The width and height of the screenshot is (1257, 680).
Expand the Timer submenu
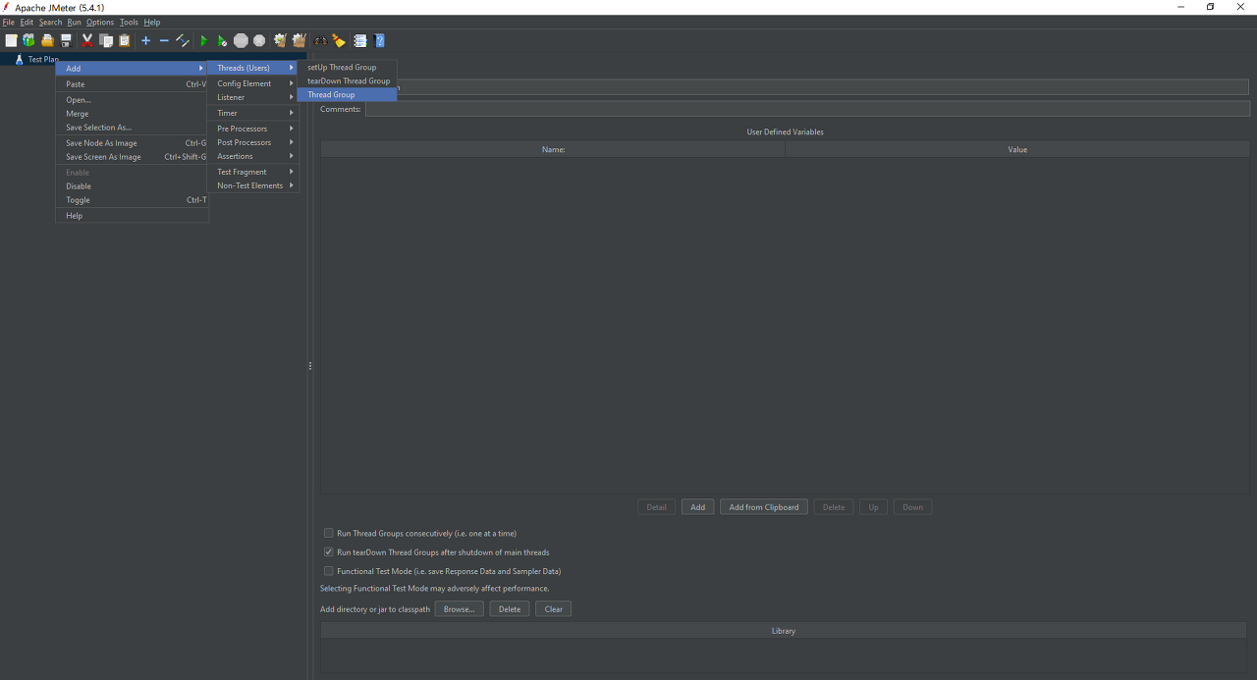[x=252, y=113]
